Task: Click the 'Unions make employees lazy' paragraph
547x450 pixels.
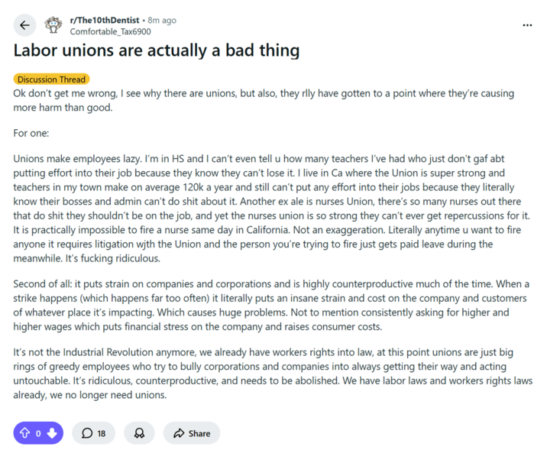Action: click(264, 206)
